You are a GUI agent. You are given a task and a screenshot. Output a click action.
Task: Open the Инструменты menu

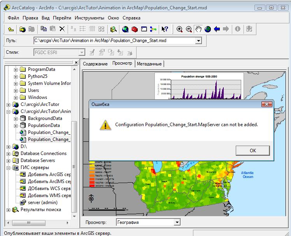click(x=89, y=18)
